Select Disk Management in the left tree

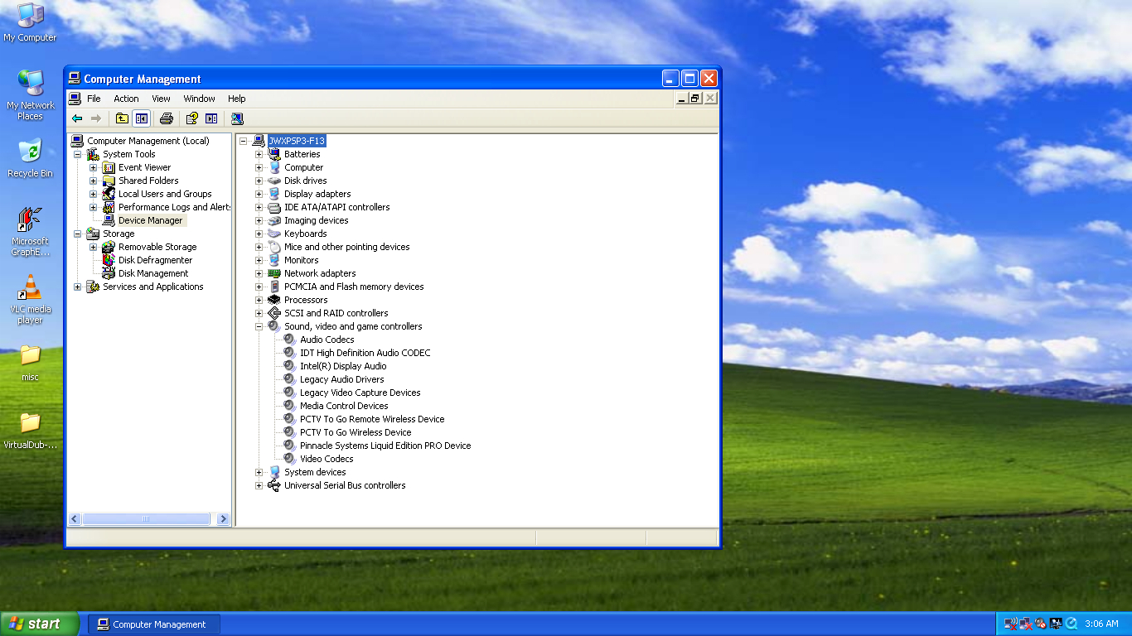click(153, 273)
